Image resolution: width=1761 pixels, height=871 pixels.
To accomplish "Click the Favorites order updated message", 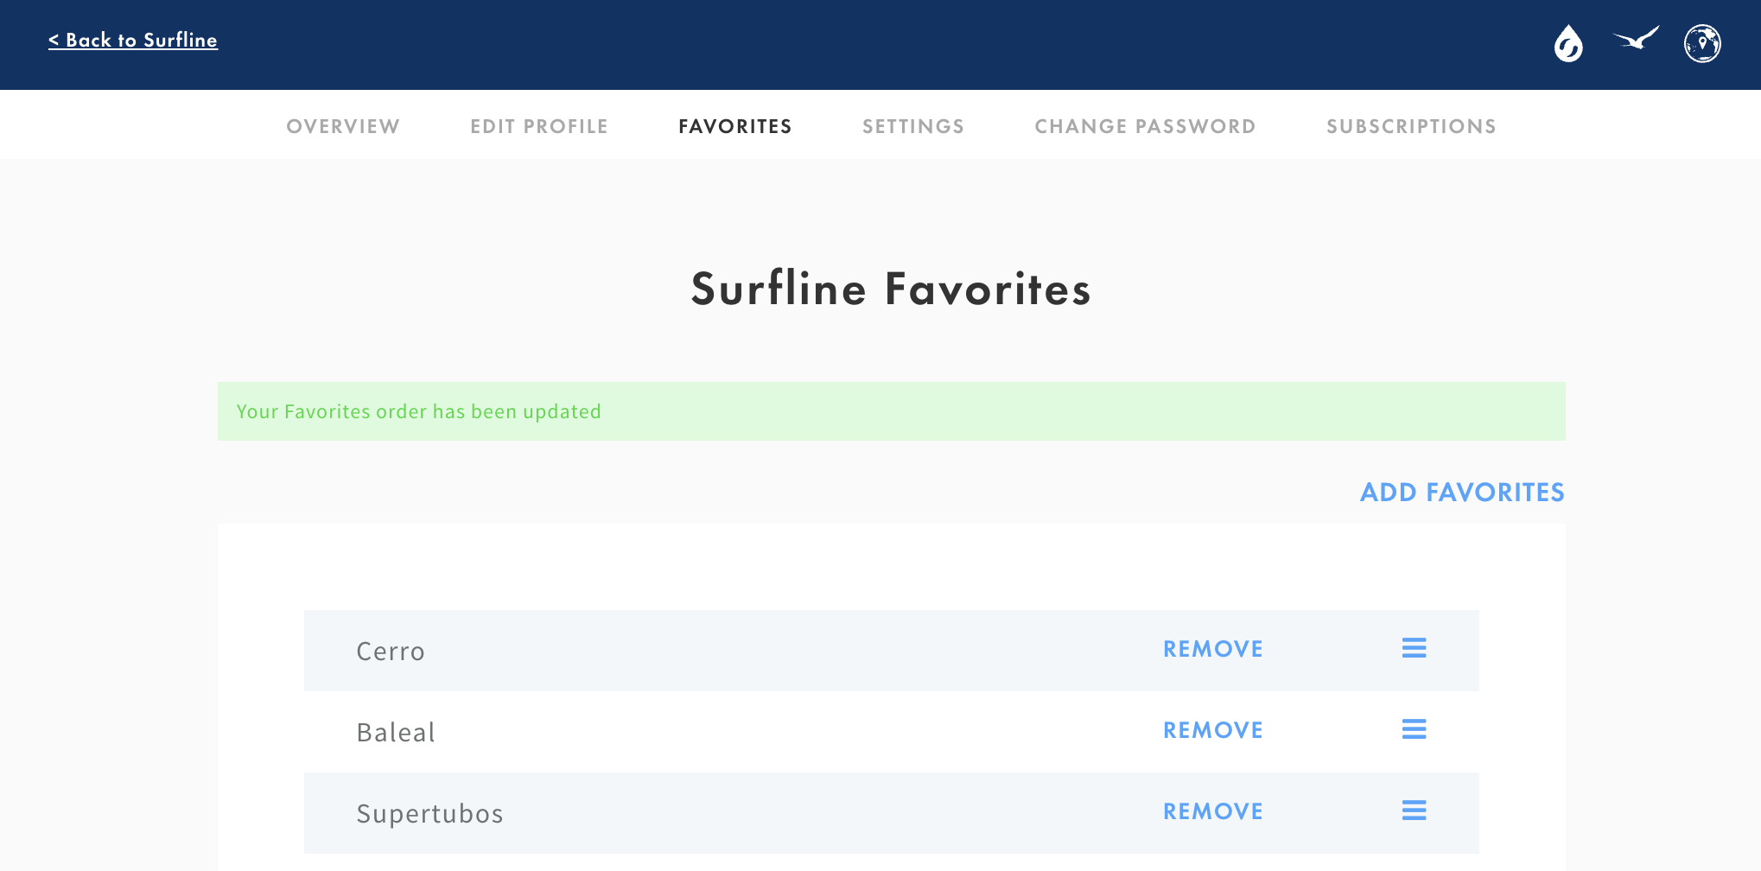I will (891, 411).
